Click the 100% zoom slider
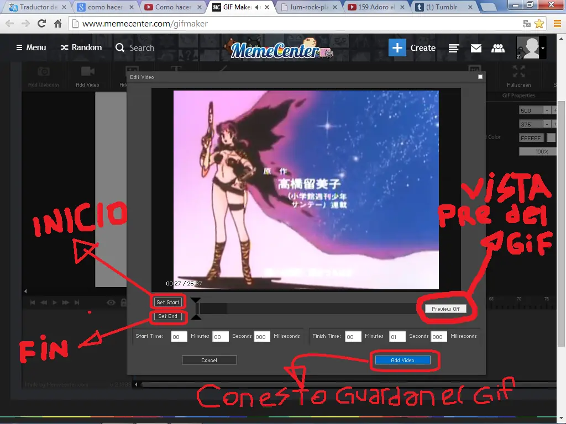Image resolution: width=566 pixels, height=424 pixels. 538,151
